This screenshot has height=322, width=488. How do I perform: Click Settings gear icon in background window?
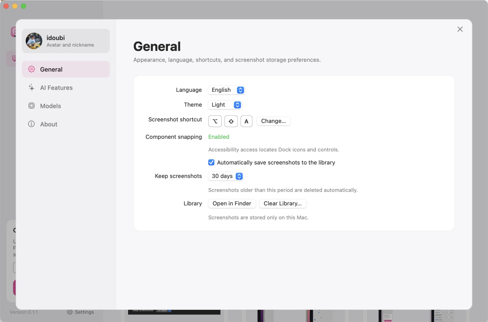70,312
